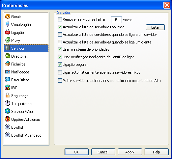Open the Directorias folder icon
The image size is (172, 159).
[8, 56]
